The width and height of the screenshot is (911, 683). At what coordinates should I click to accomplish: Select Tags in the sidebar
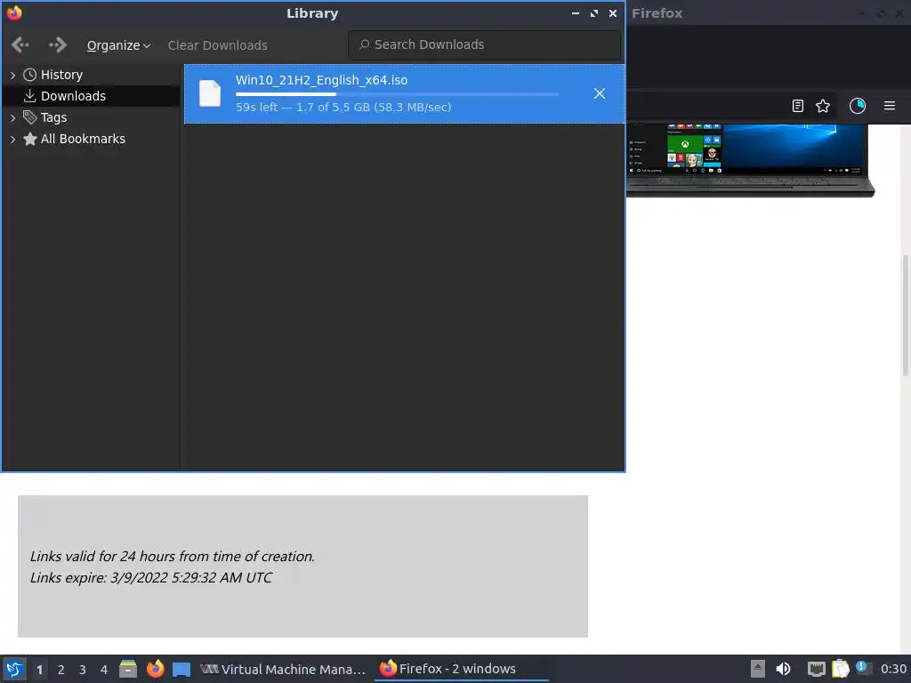(x=53, y=117)
